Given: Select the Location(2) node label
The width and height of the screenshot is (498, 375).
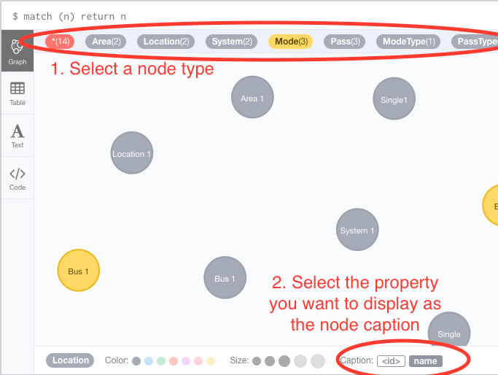Looking at the screenshot, I should pyautogui.click(x=166, y=42).
